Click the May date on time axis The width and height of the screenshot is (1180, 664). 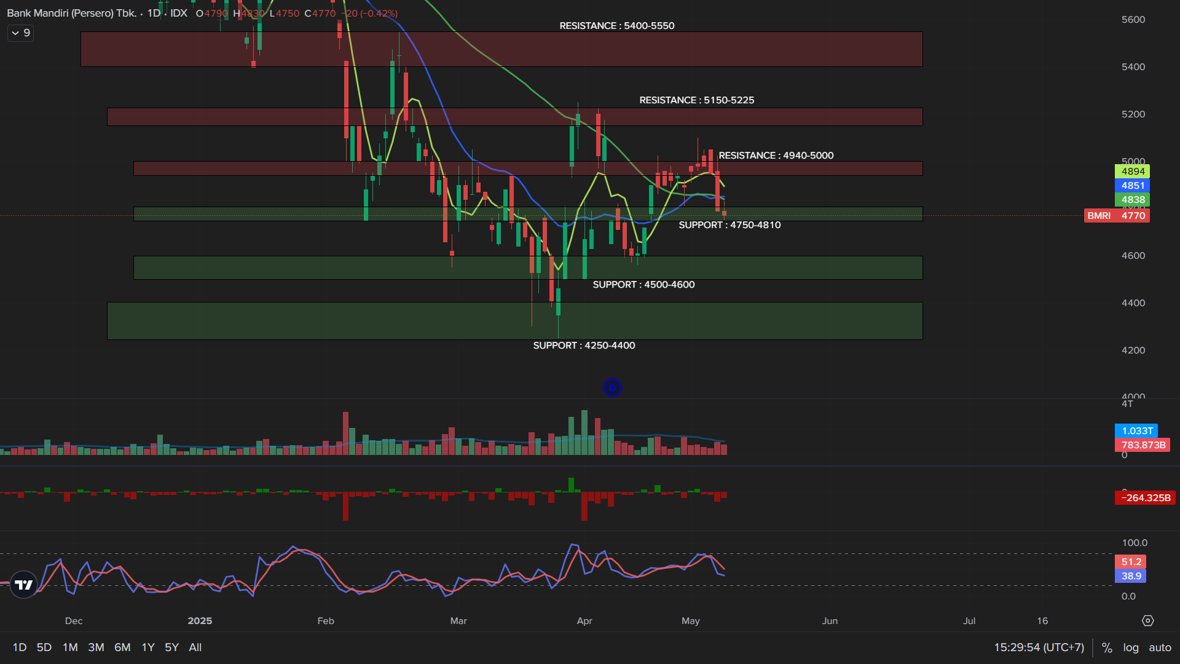pos(691,621)
